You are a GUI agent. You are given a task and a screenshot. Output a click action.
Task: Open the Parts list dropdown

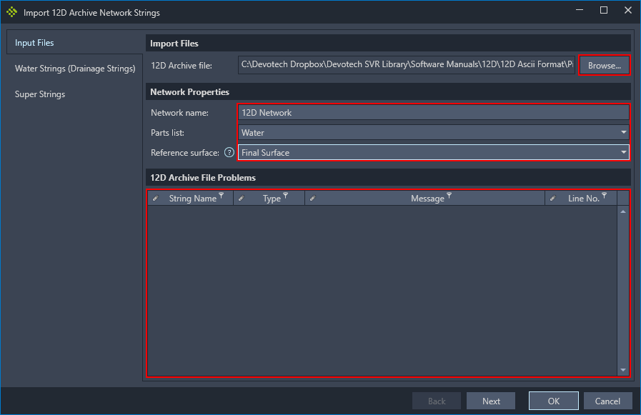(433, 132)
